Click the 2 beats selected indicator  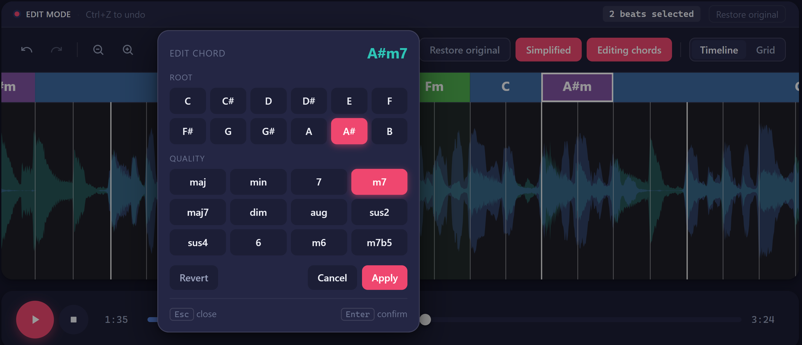[x=651, y=14]
